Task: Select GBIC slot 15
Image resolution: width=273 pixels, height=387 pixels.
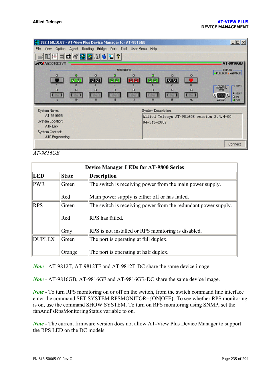Action: (x=172, y=95)
